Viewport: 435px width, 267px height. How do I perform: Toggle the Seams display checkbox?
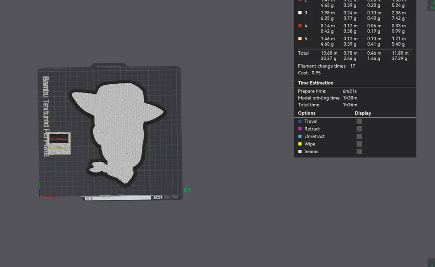tap(359, 152)
